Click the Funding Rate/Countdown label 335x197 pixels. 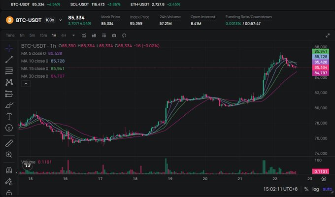tap(248, 17)
